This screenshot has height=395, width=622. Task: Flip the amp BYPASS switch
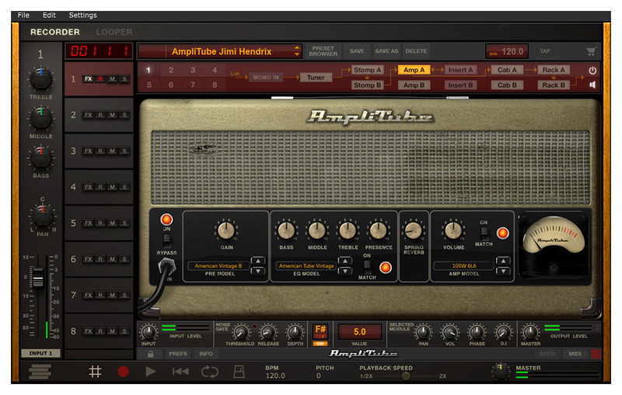tap(166, 240)
